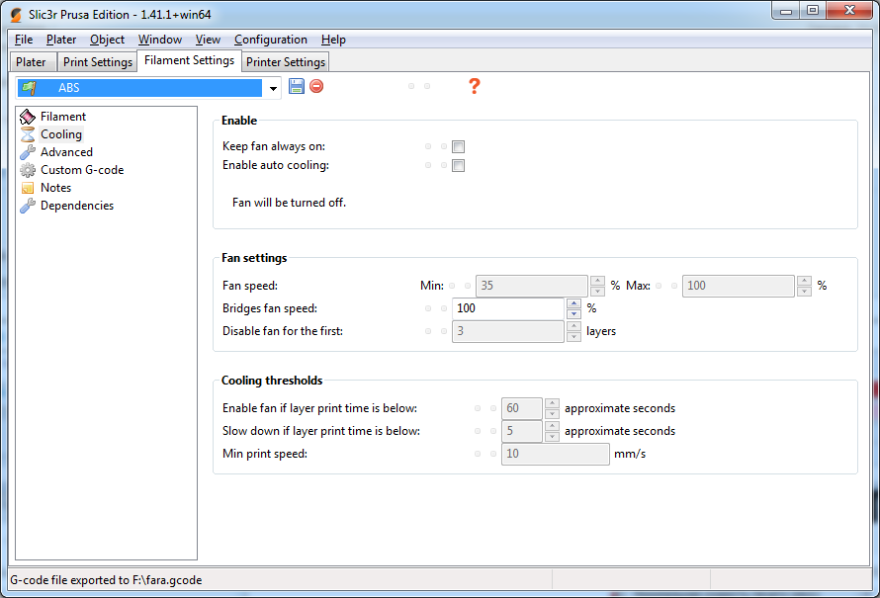Increase Min fan speed with up arrow

(x=597, y=281)
